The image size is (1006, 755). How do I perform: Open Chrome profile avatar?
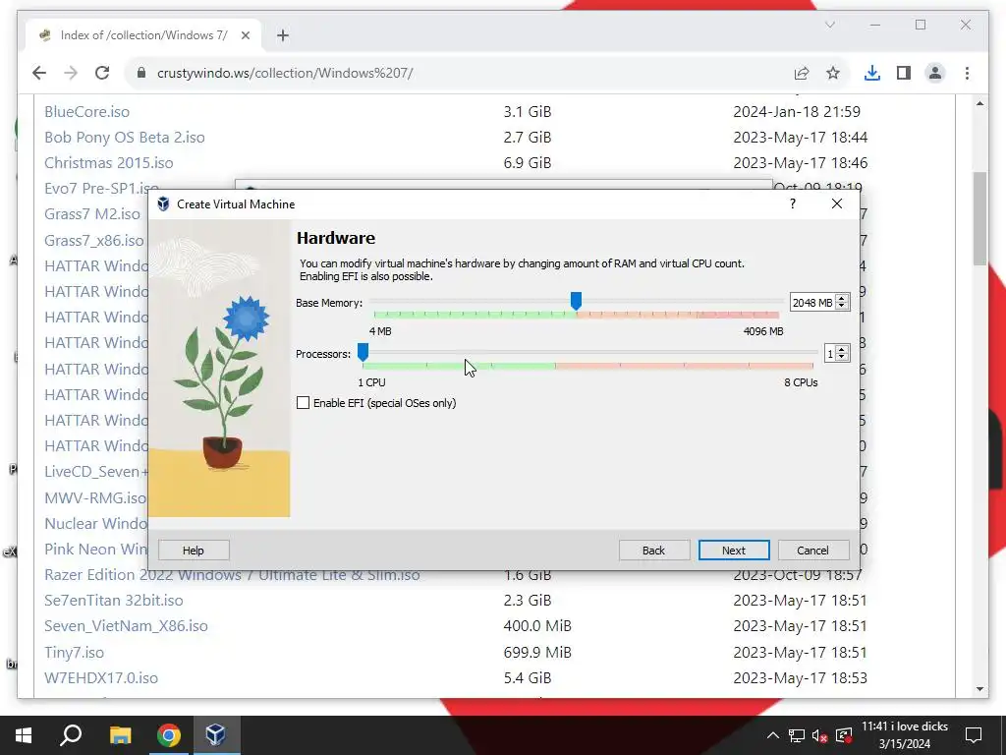pos(935,73)
